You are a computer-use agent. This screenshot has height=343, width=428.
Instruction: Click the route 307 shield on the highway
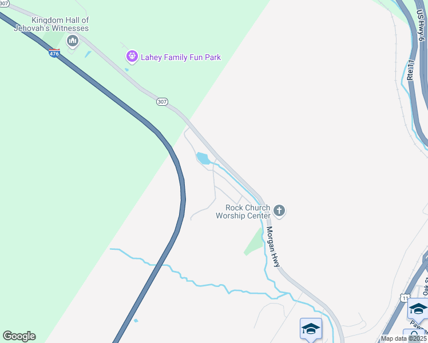(162, 102)
